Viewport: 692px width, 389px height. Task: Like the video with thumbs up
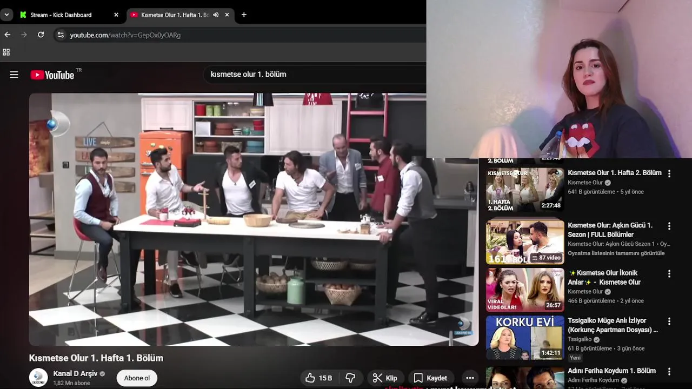(x=318, y=378)
